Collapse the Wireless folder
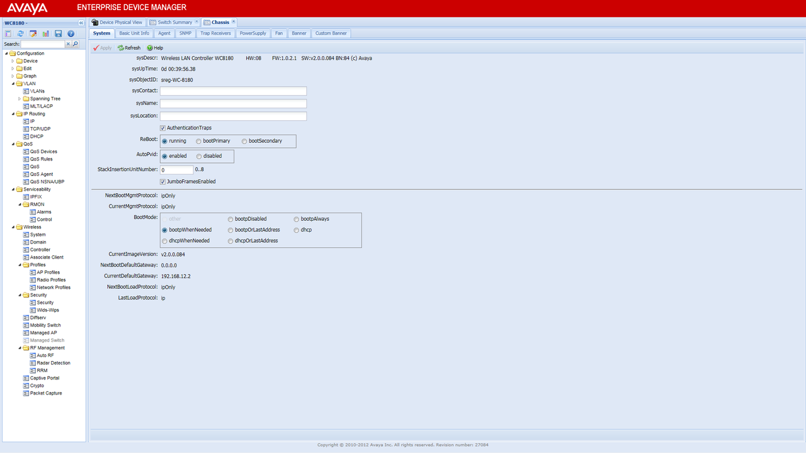Viewport: 806px width, 453px height. (13, 227)
